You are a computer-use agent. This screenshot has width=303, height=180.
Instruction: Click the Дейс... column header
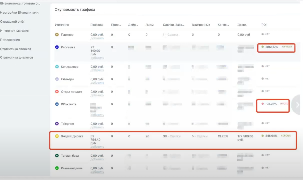133,25
